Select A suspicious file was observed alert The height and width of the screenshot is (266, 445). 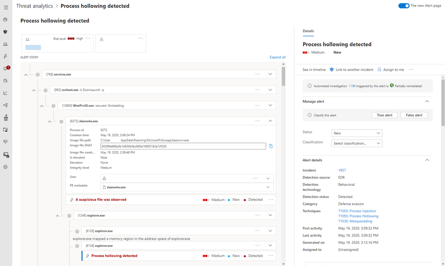(x=171, y=200)
